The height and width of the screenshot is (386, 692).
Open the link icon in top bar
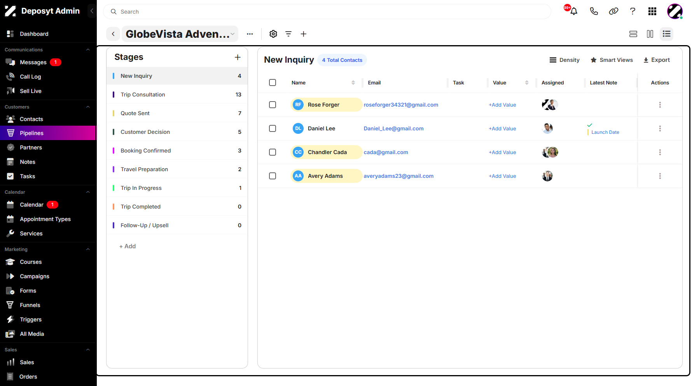coord(613,11)
